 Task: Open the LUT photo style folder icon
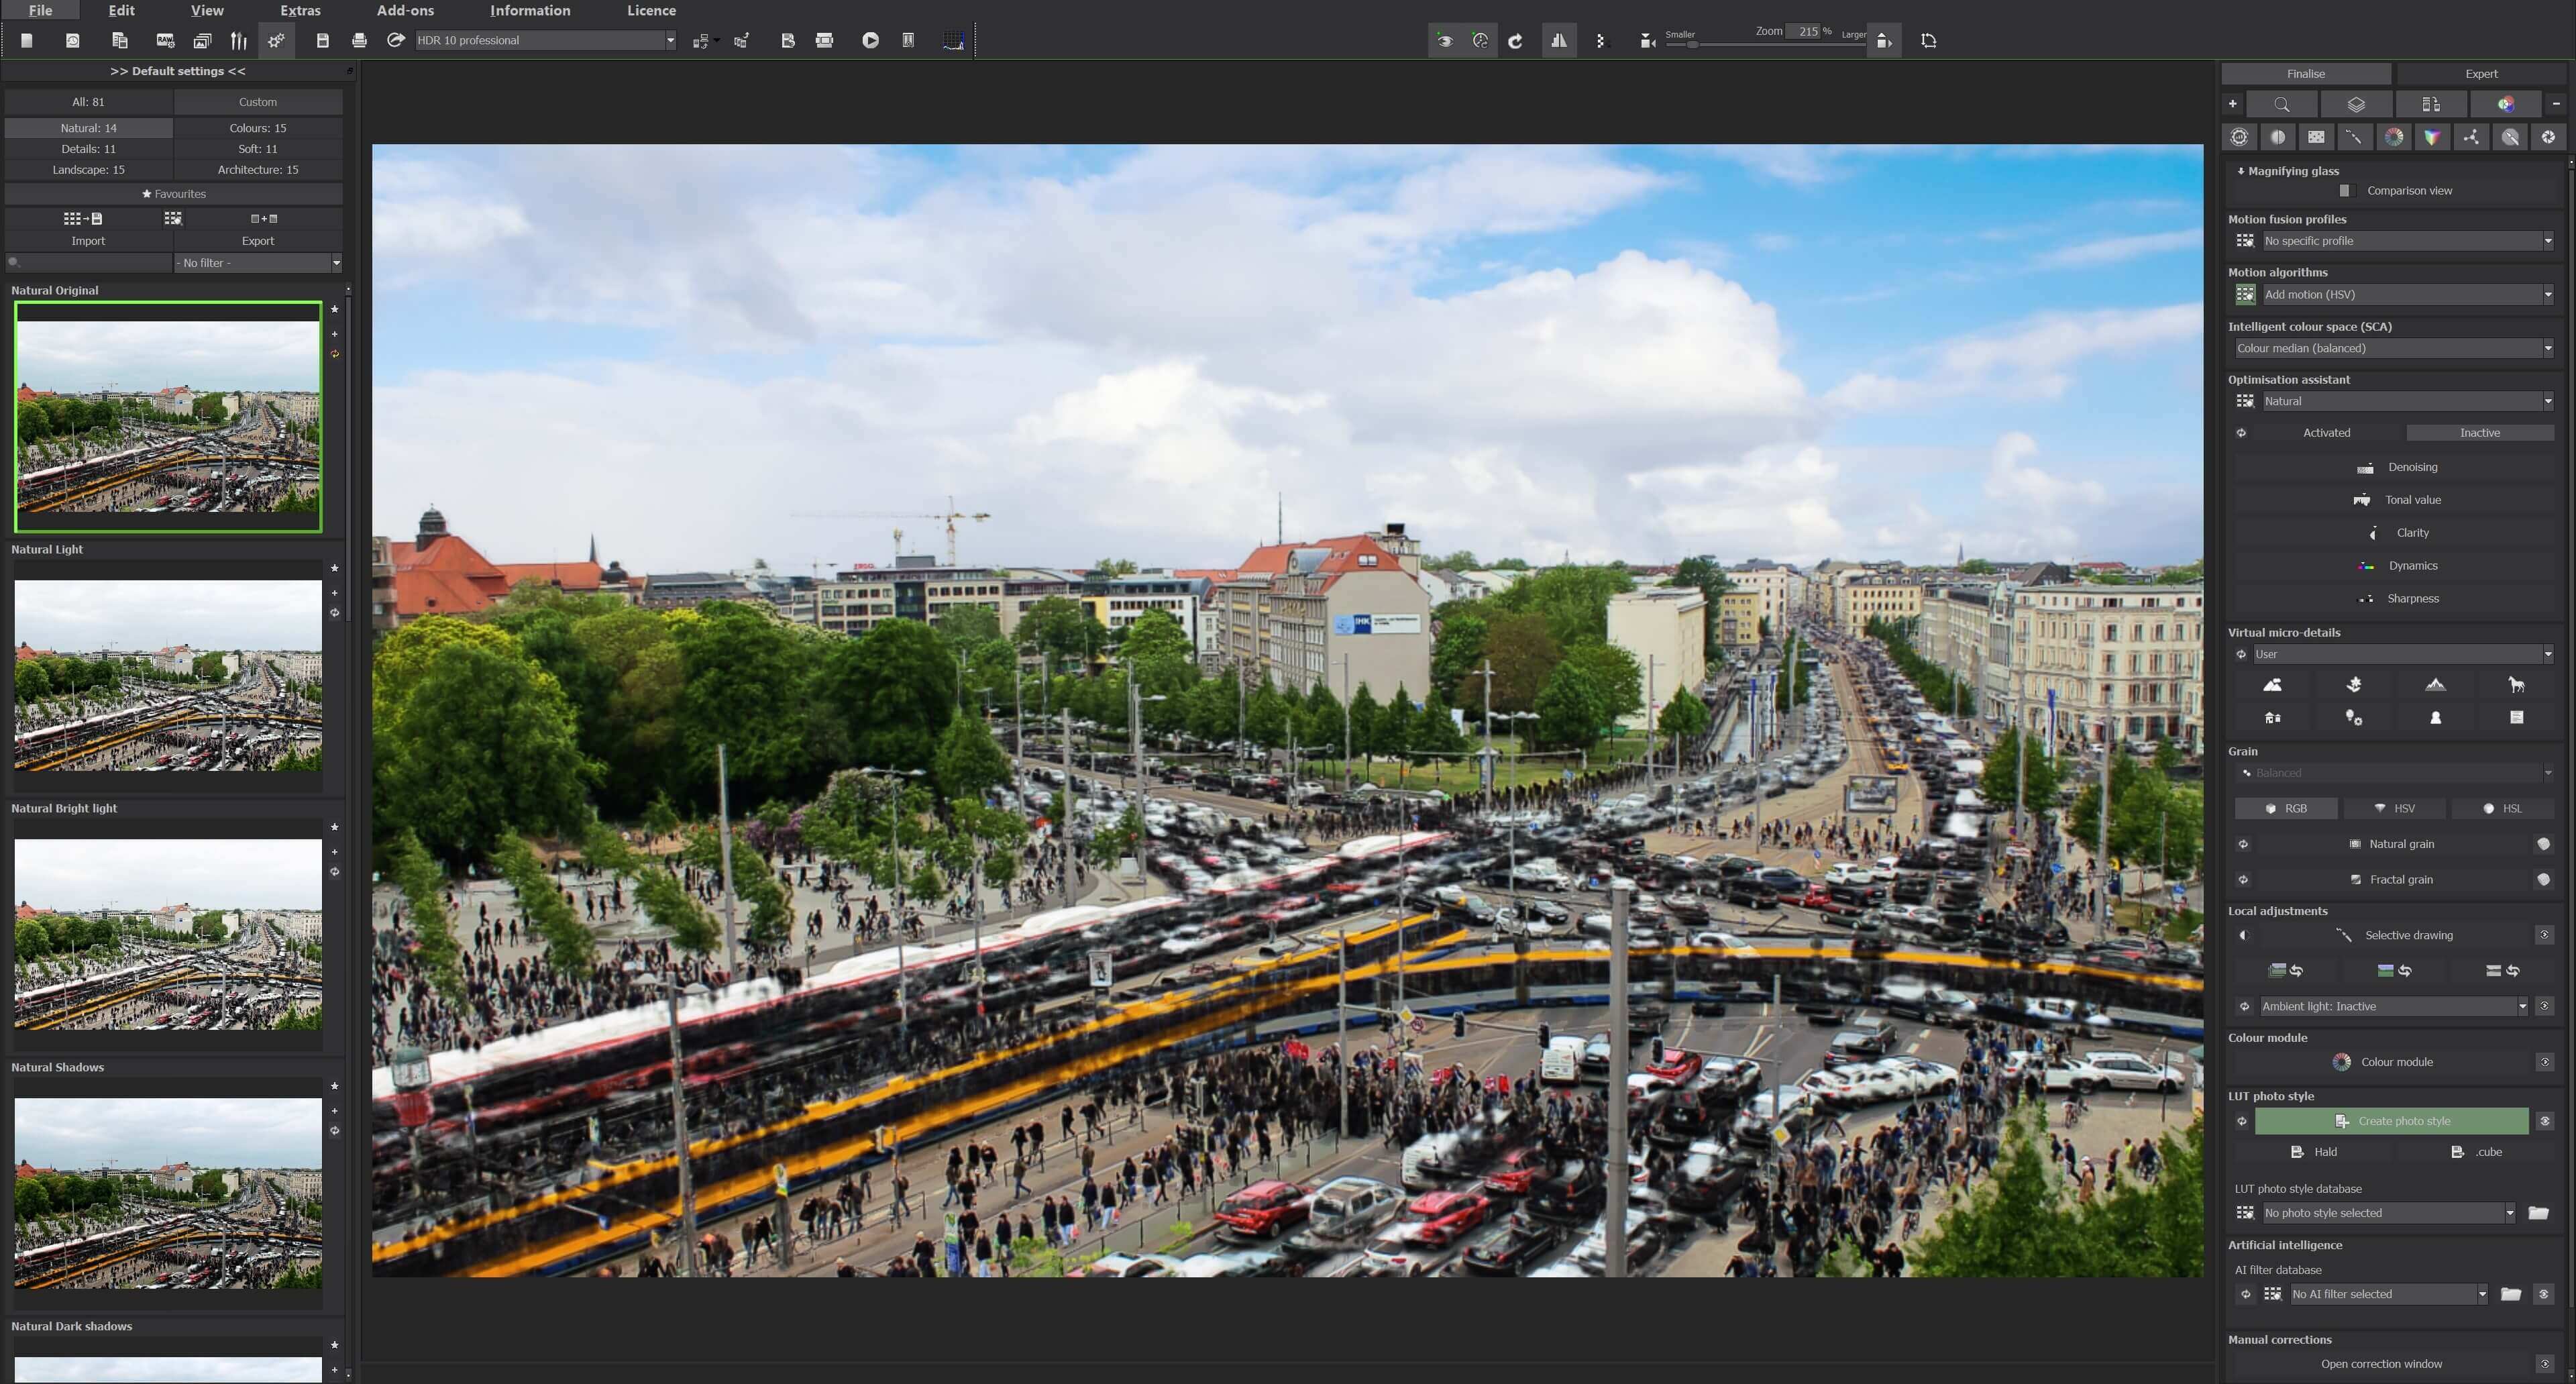pyautogui.click(x=2538, y=1213)
